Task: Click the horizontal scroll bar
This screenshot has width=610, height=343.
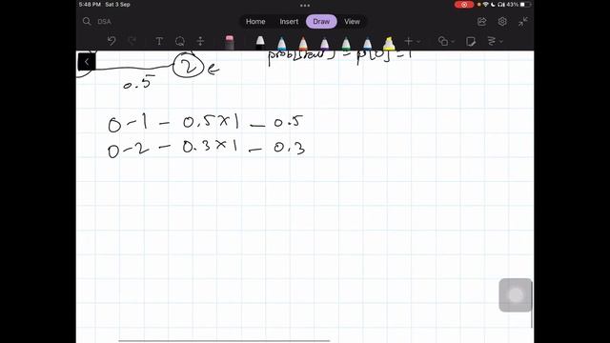Action: 224,341
